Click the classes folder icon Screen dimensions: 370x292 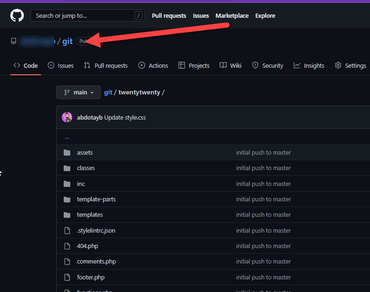[x=67, y=168]
